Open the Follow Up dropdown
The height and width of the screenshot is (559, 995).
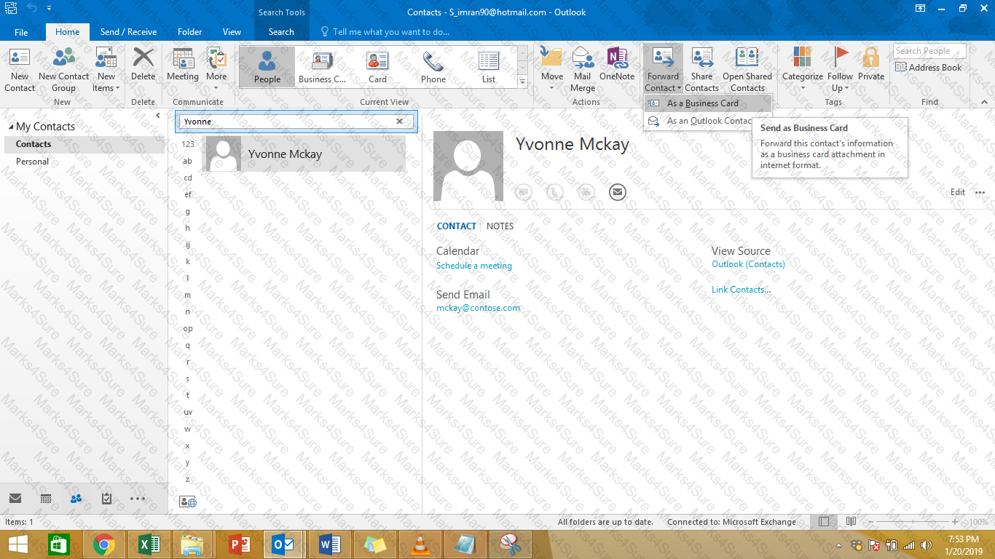[841, 70]
